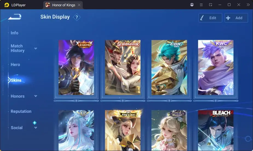Viewport: 253px width, 151px height.
Task: Maximize the LDPlayer window
Action: point(229,5)
